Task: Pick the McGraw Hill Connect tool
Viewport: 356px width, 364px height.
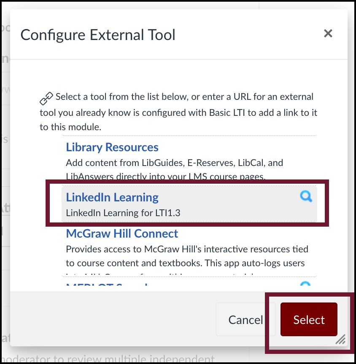Action: coord(122,233)
